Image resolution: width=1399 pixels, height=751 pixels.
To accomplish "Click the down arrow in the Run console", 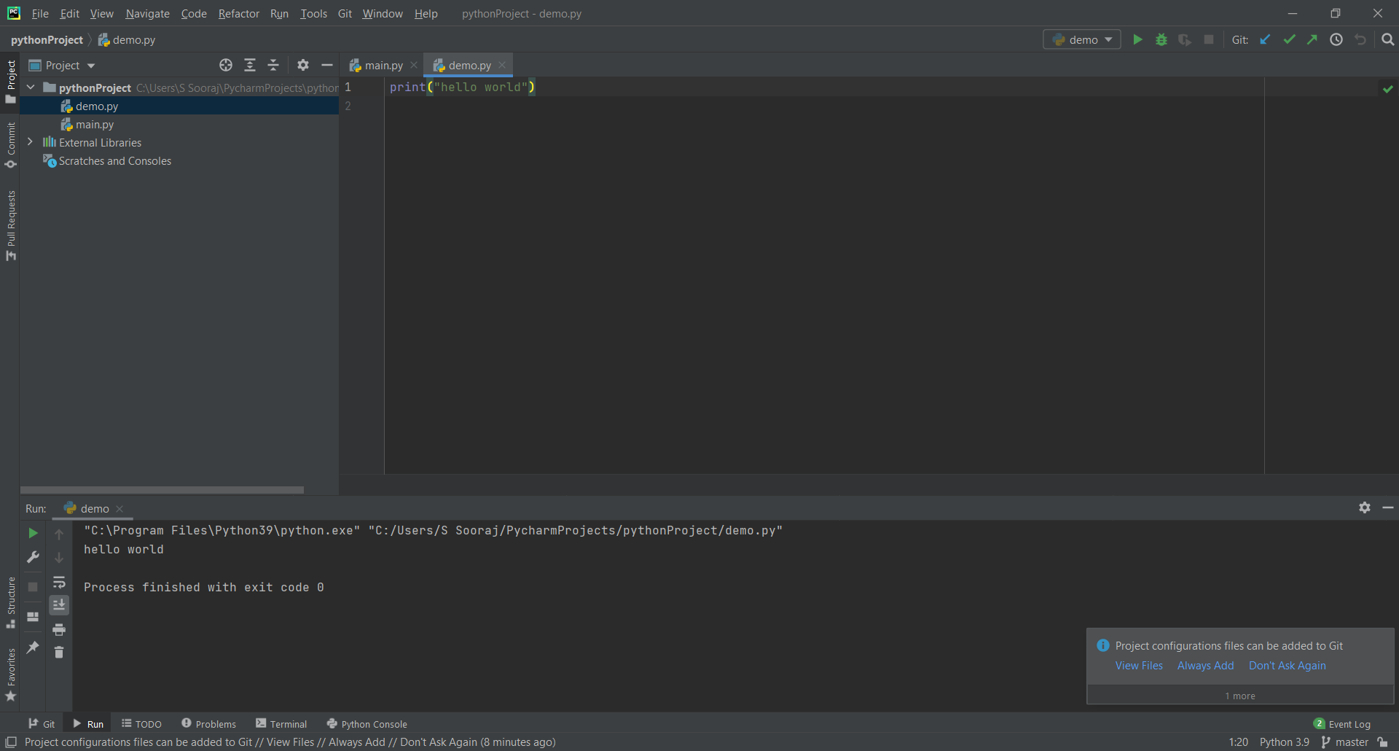I will (59, 558).
